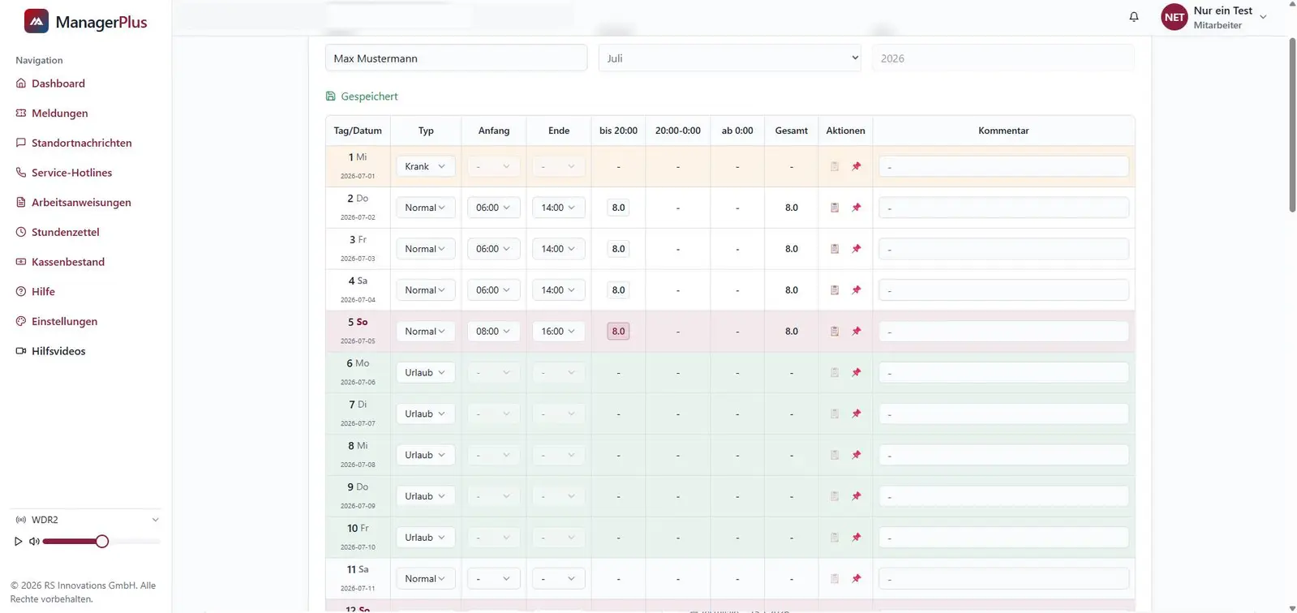Click the ManagerPlus logo icon

(x=37, y=21)
